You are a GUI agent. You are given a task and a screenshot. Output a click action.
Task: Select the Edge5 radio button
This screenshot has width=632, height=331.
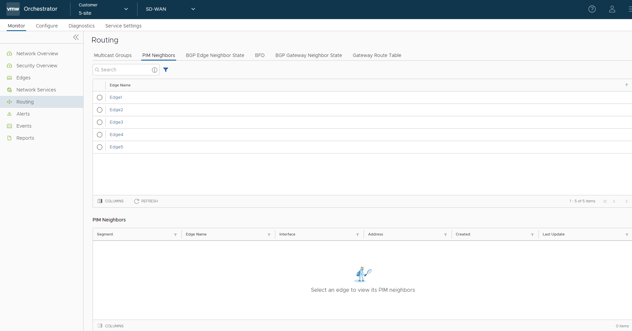(100, 147)
